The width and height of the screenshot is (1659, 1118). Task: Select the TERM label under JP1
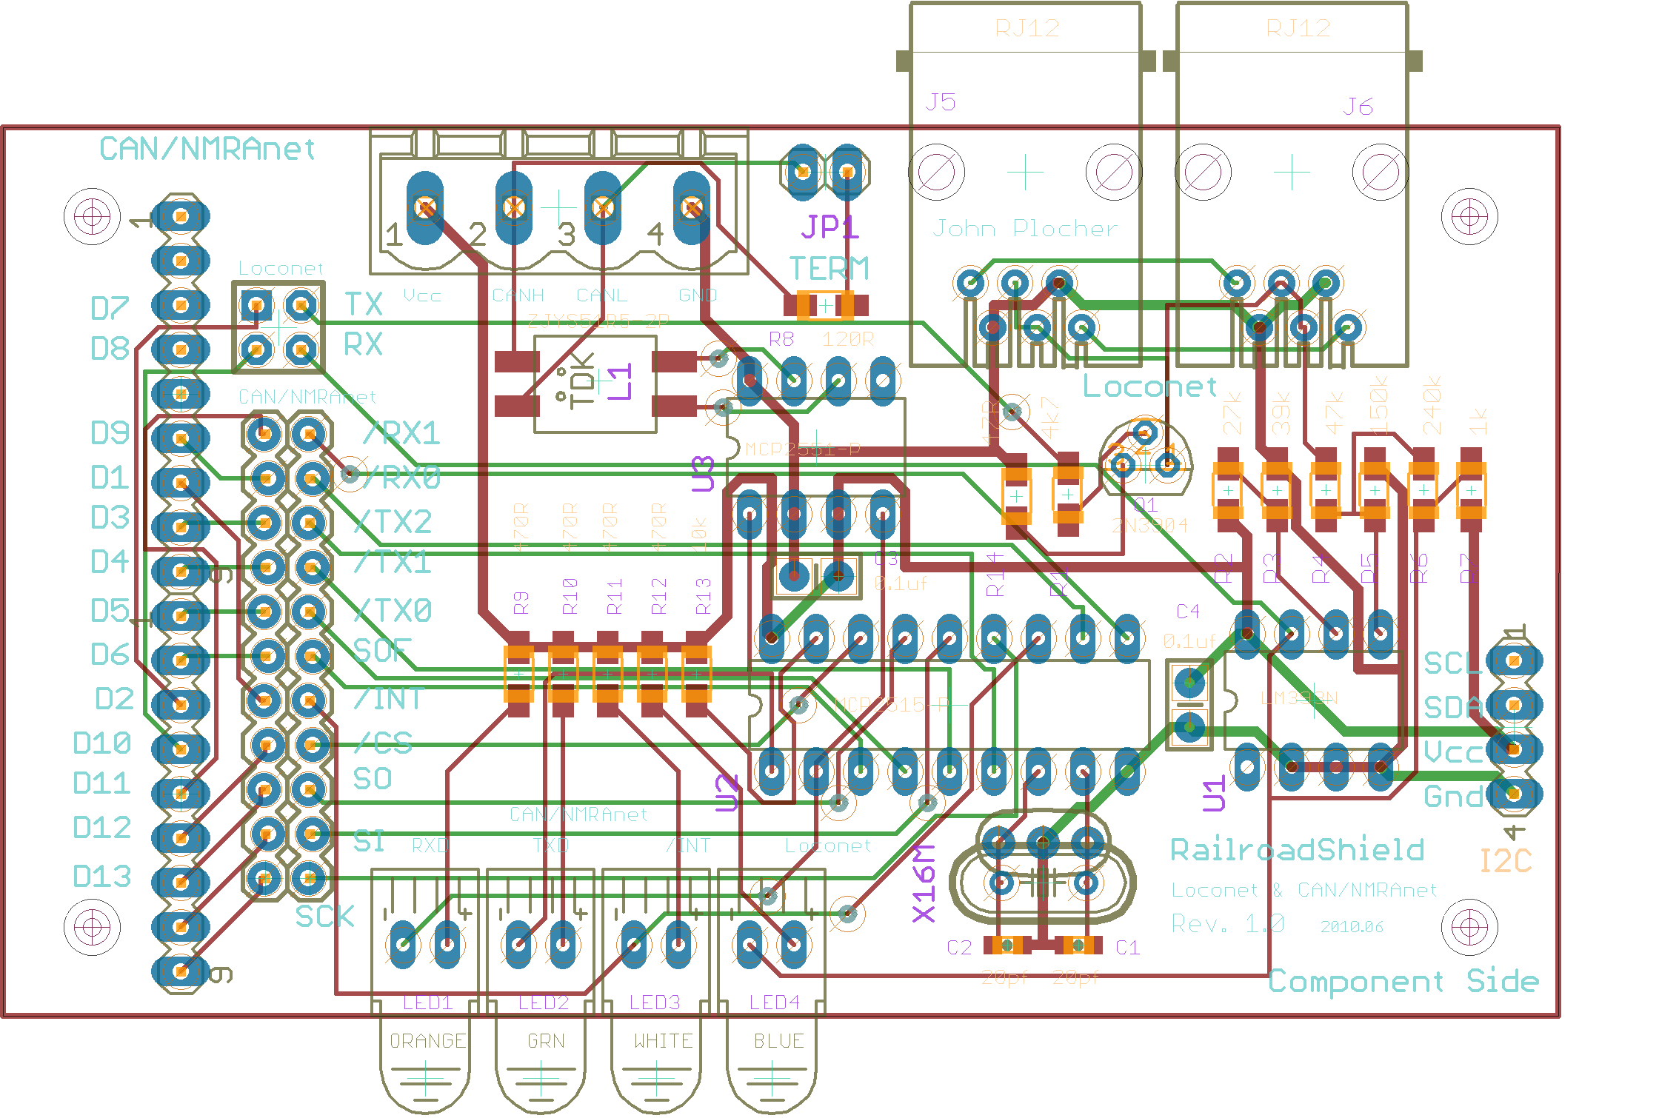(829, 269)
